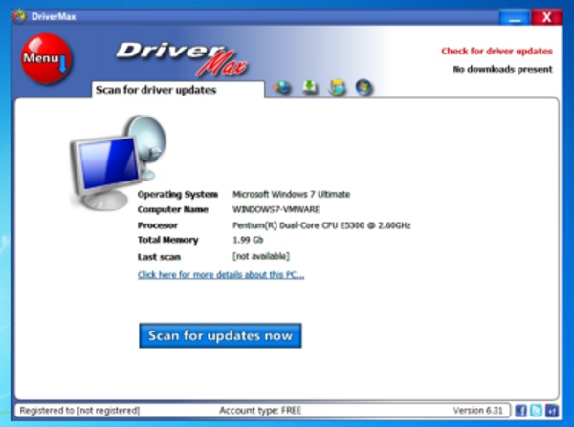This screenshot has height=427, width=574.
Task: Select Microsoft Windows 7 Ultimate value
Action: (292, 194)
